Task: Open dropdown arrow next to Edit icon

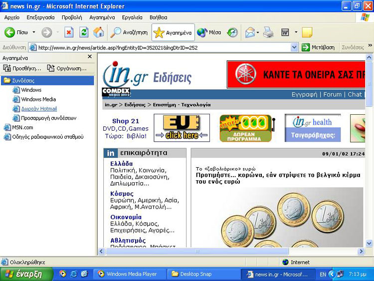Action: click(x=296, y=32)
